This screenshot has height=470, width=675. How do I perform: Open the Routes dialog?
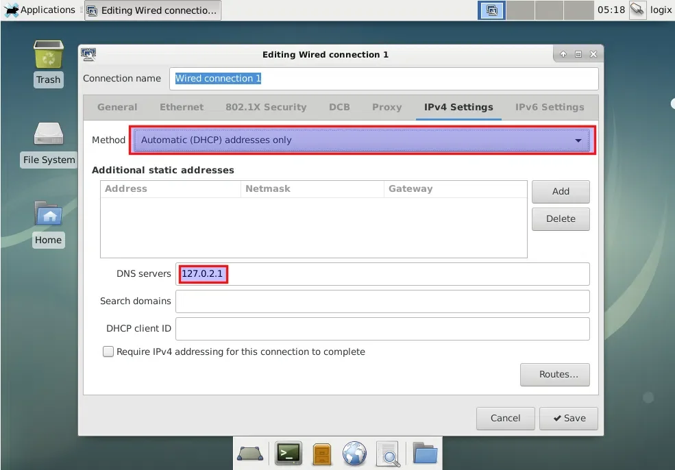(555, 375)
